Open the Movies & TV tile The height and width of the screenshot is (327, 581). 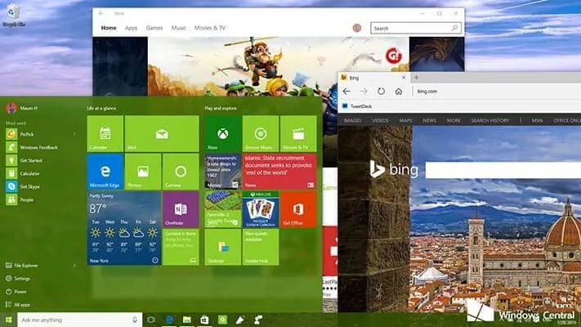298,133
